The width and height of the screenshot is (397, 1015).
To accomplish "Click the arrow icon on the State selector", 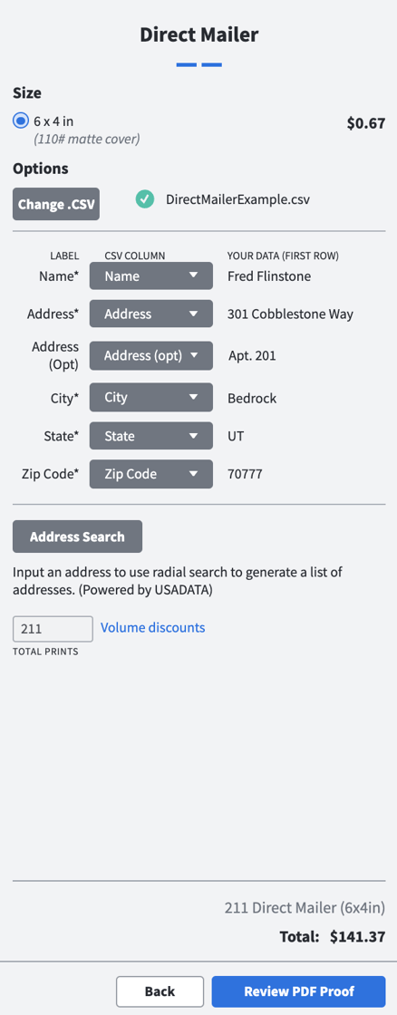I will (193, 436).
